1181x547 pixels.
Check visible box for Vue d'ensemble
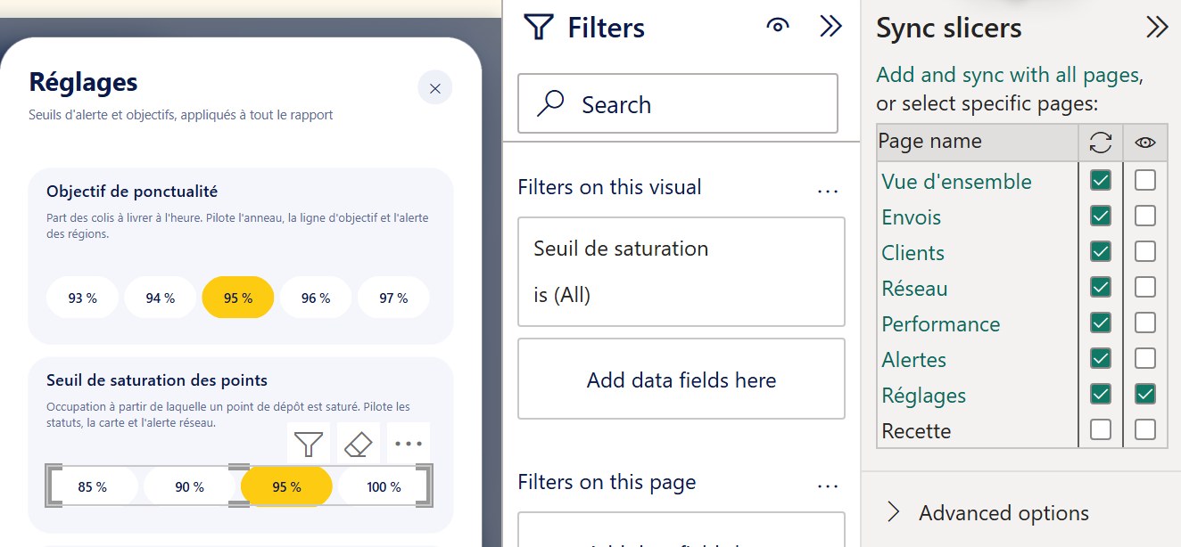tap(1145, 181)
